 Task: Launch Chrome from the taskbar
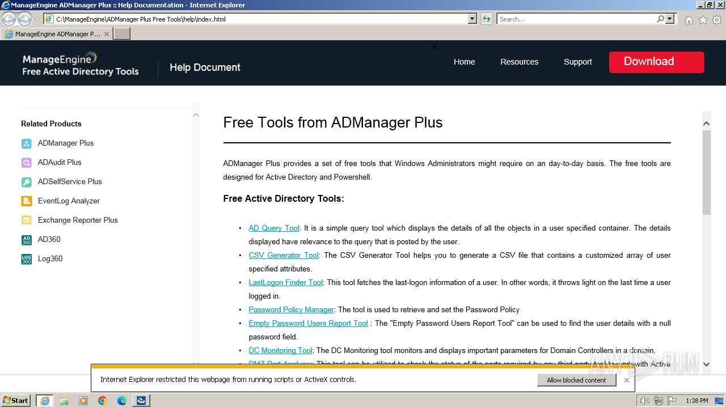(103, 401)
